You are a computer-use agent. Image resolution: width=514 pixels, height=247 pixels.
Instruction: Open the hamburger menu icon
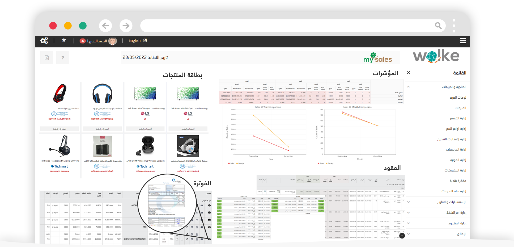(463, 41)
